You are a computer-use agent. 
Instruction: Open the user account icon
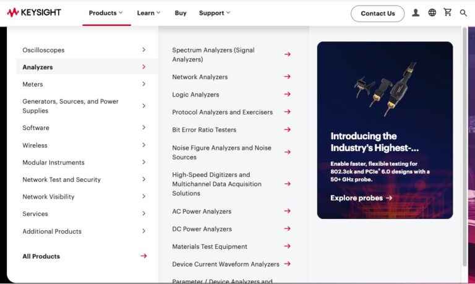(416, 13)
